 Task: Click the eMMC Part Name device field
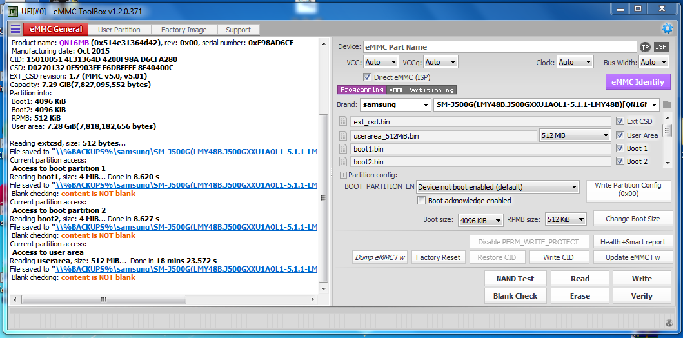click(500, 47)
